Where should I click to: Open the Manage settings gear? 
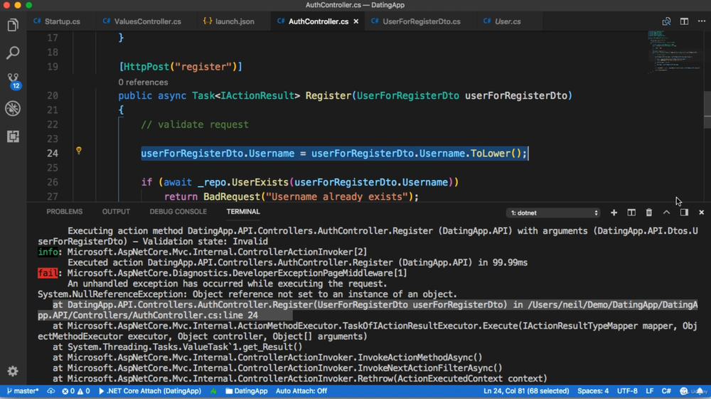coord(13,371)
